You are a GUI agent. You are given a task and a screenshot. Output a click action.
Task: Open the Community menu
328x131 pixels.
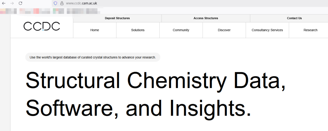(181, 30)
